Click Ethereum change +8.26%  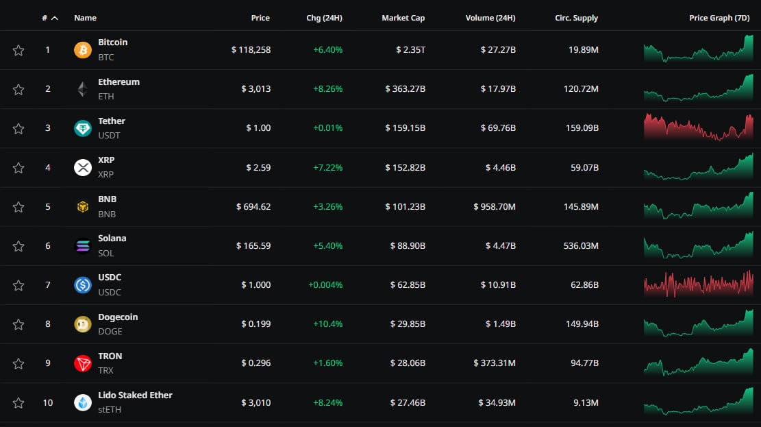click(327, 89)
